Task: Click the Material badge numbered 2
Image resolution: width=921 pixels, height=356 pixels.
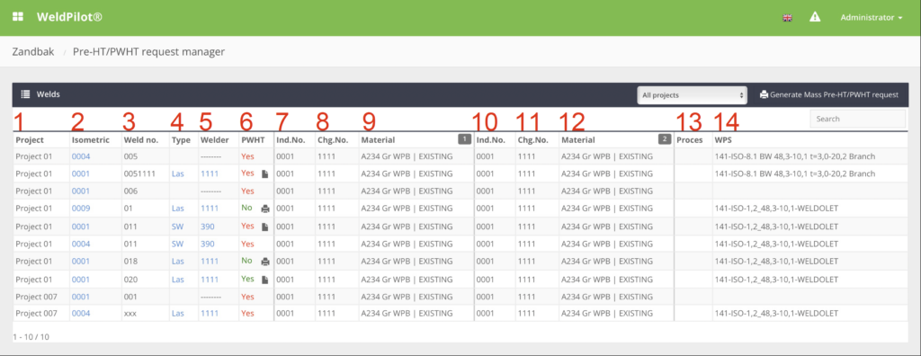Action: (x=665, y=140)
